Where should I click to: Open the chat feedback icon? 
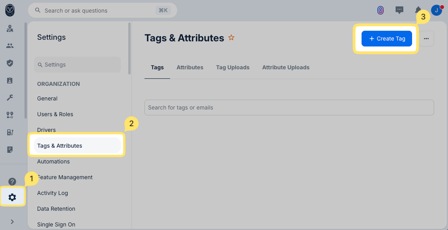click(399, 10)
